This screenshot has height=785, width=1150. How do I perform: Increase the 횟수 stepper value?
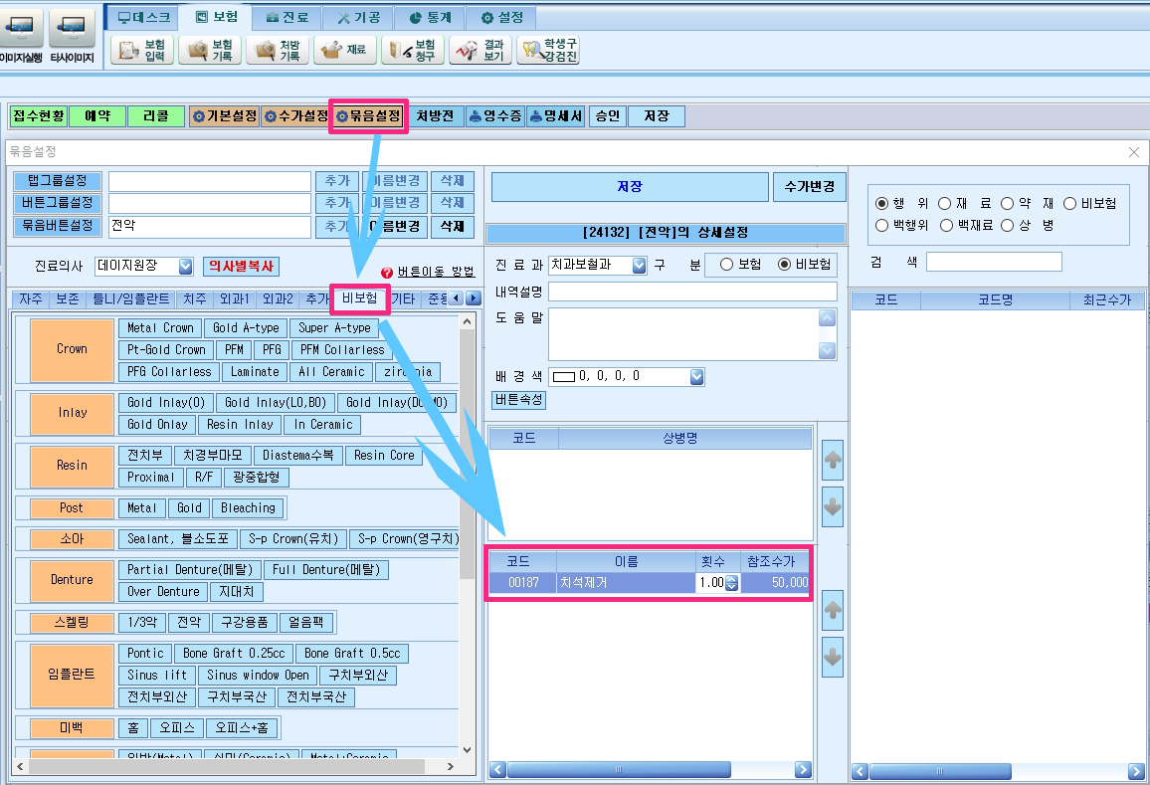731,578
